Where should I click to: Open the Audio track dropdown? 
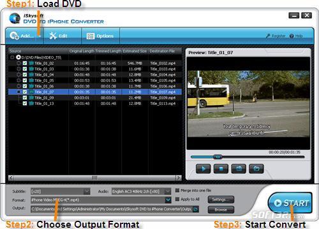coord(168,191)
